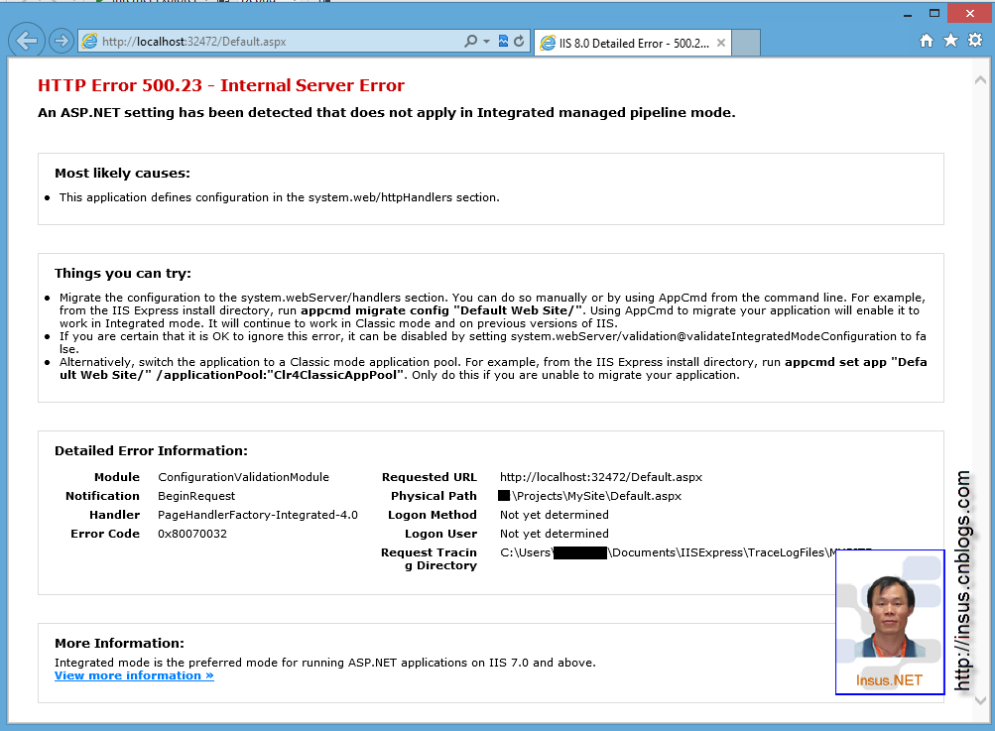995x731 pixels.
Task: Click the Detailed Error Information heading
Action: click(151, 451)
